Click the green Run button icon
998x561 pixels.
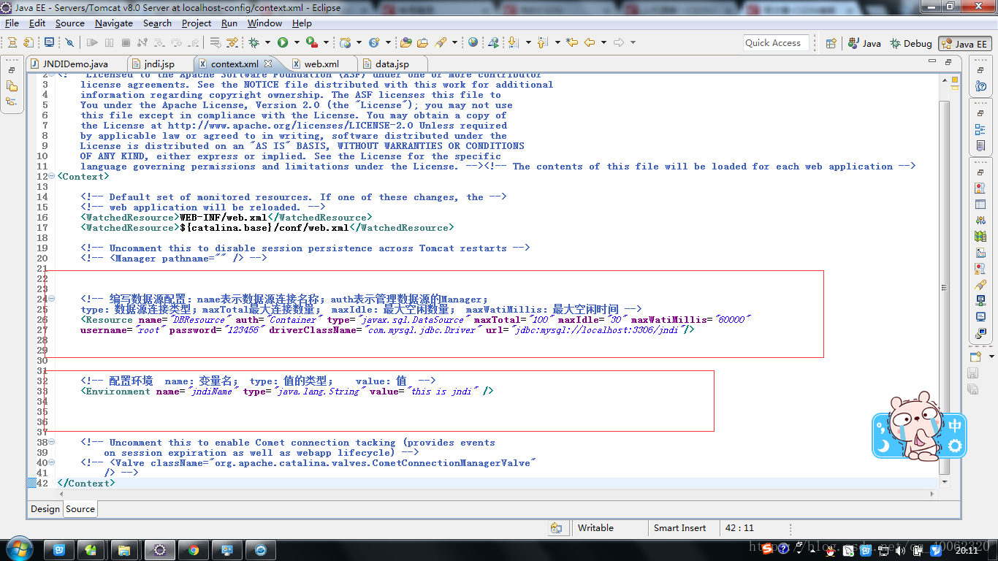tap(283, 42)
